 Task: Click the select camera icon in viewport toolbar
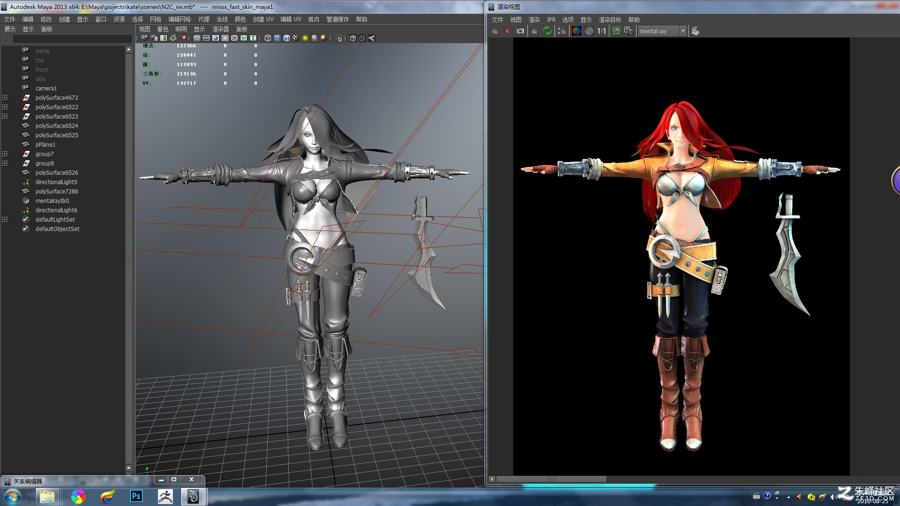[144, 38]
